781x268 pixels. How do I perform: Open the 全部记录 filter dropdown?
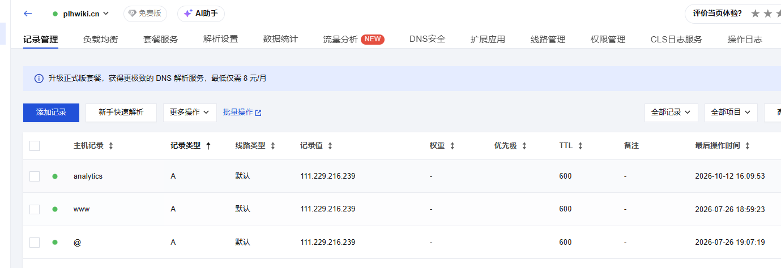[x=671, y=113]
